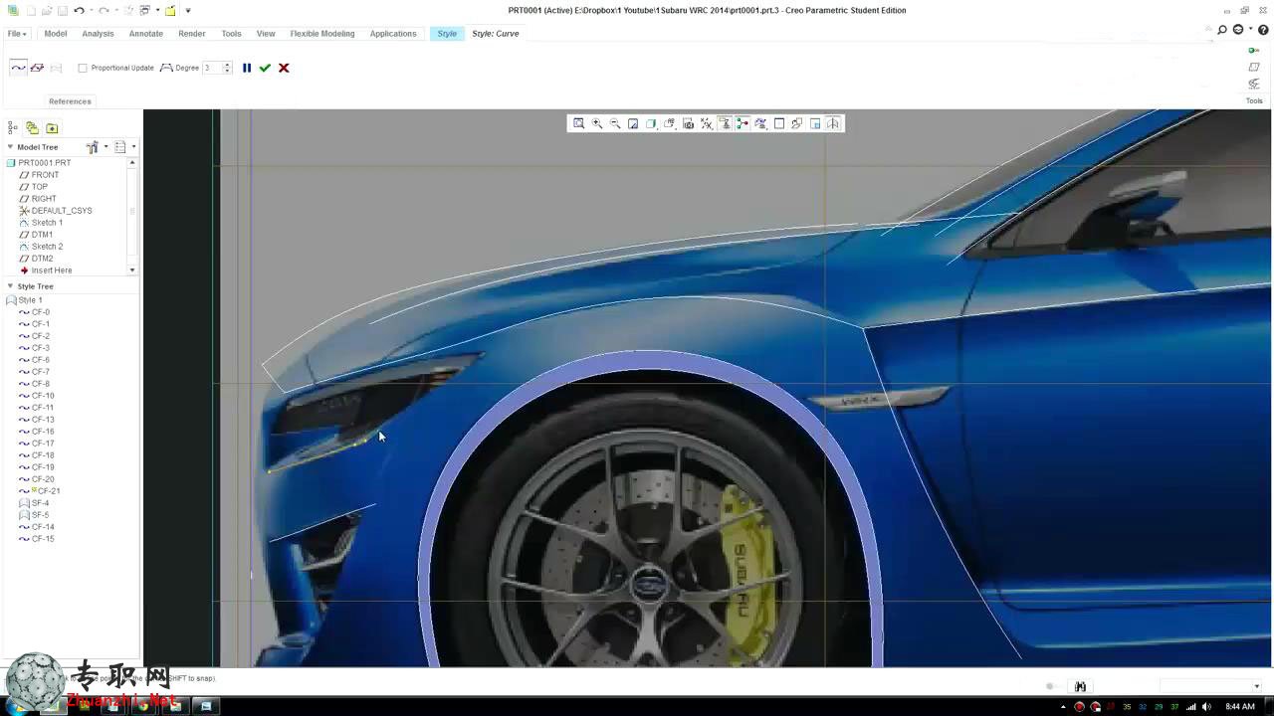Viewport: 1274px width, 716px height.
Task: Open the References panel button
Action: [x=70, y=101]
